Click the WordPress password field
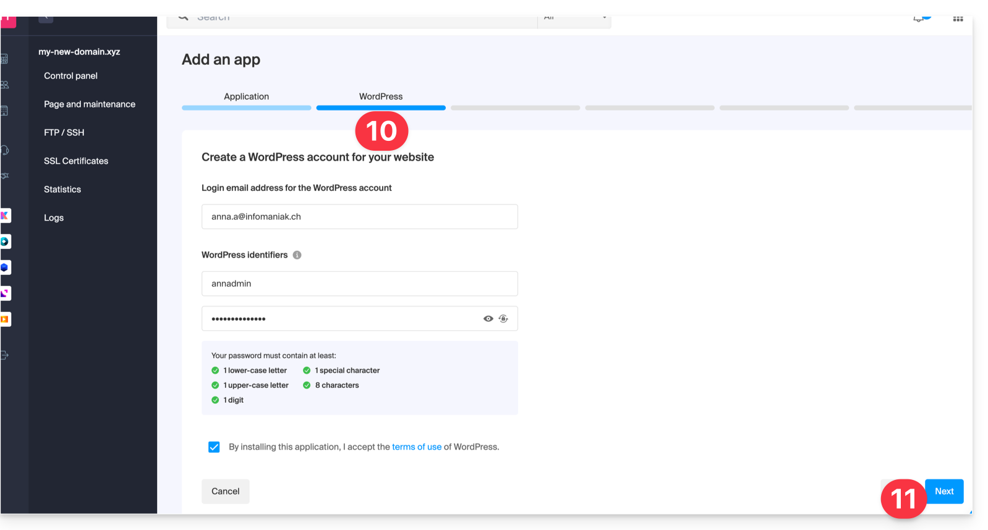Screen dimensions: 988x530 click(x=360, y=319)
